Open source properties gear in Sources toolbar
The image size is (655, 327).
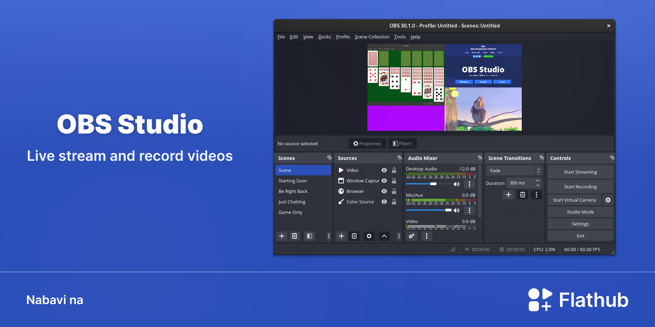pyautogui.click(x=369, y=236)
